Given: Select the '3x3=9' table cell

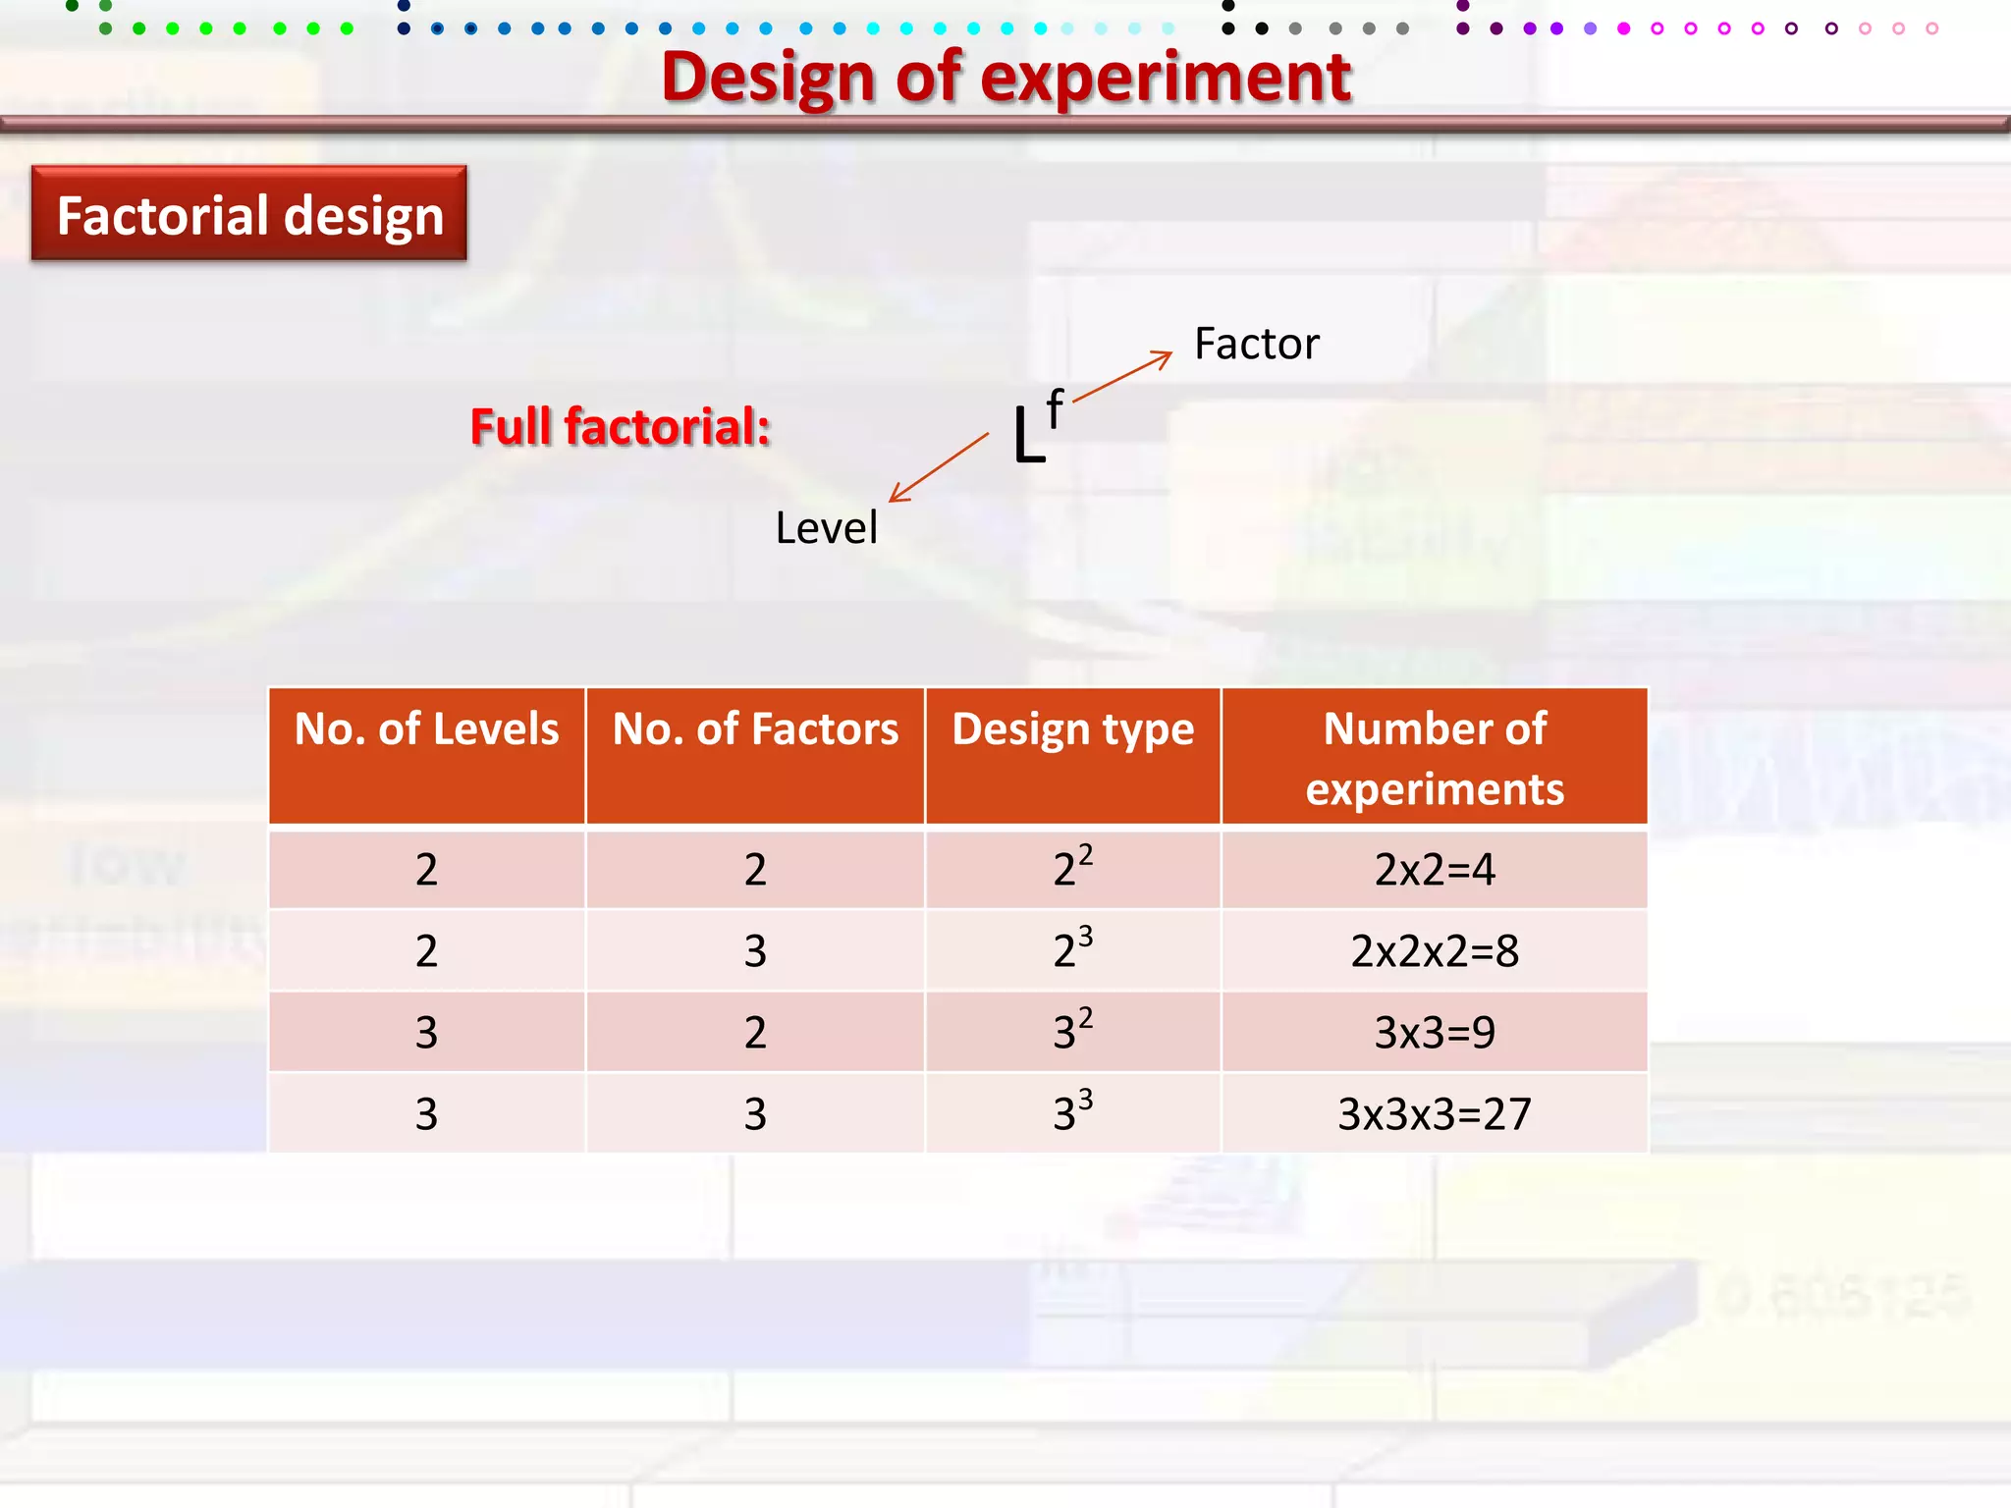Looking at the screenshot, I should 1435,1032.
